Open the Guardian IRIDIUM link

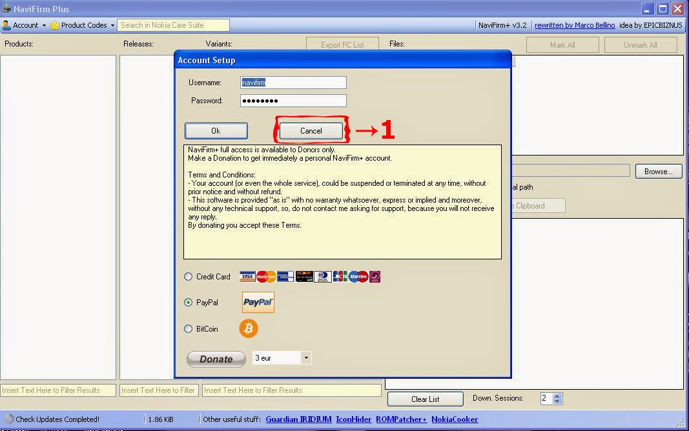pos(299,419)
